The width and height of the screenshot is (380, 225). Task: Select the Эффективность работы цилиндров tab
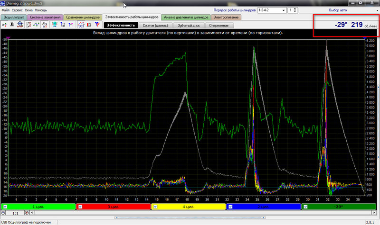coord(132,17)
